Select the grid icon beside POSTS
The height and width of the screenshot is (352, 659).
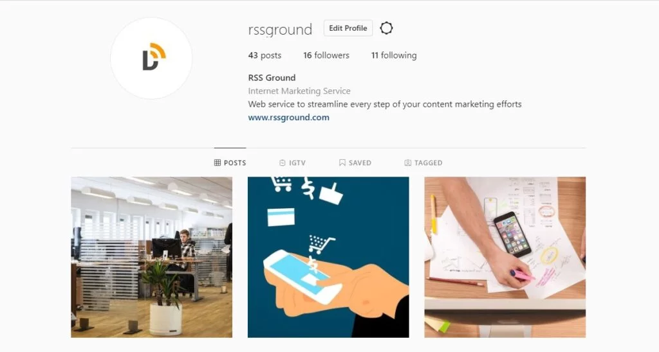tap(218, 163)
